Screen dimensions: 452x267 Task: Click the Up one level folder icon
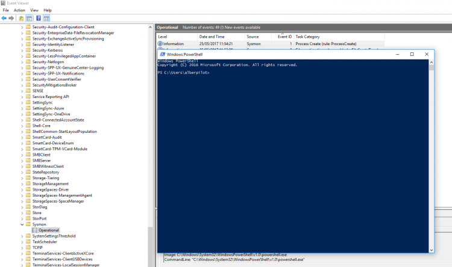point(21,18)
